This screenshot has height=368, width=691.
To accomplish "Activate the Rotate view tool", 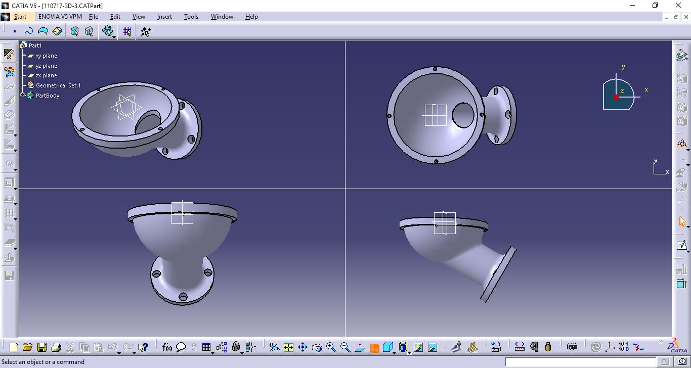I will [x=317, y=347].
